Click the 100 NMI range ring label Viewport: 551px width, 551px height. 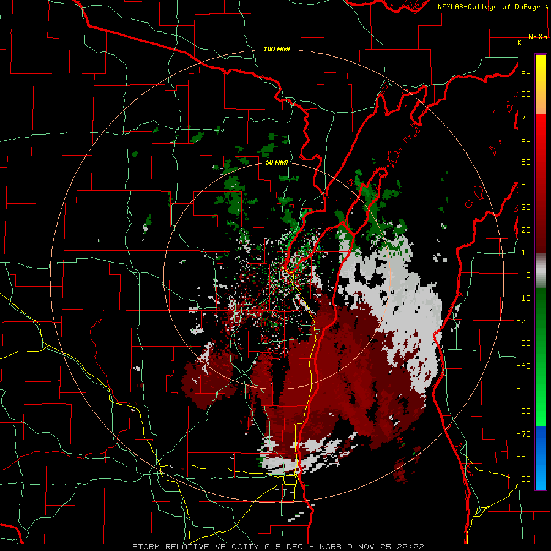[x=277, y=49]
